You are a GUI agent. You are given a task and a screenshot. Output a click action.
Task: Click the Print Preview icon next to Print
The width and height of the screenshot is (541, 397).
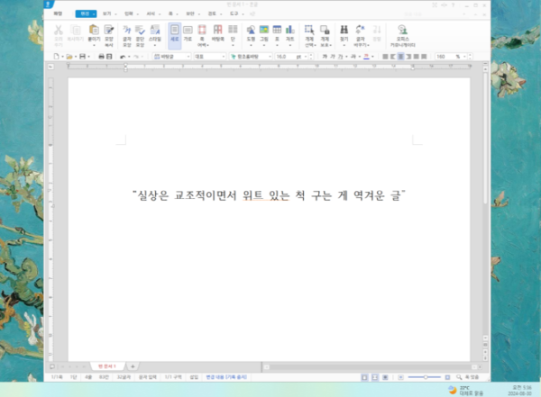tap(109, 56)
